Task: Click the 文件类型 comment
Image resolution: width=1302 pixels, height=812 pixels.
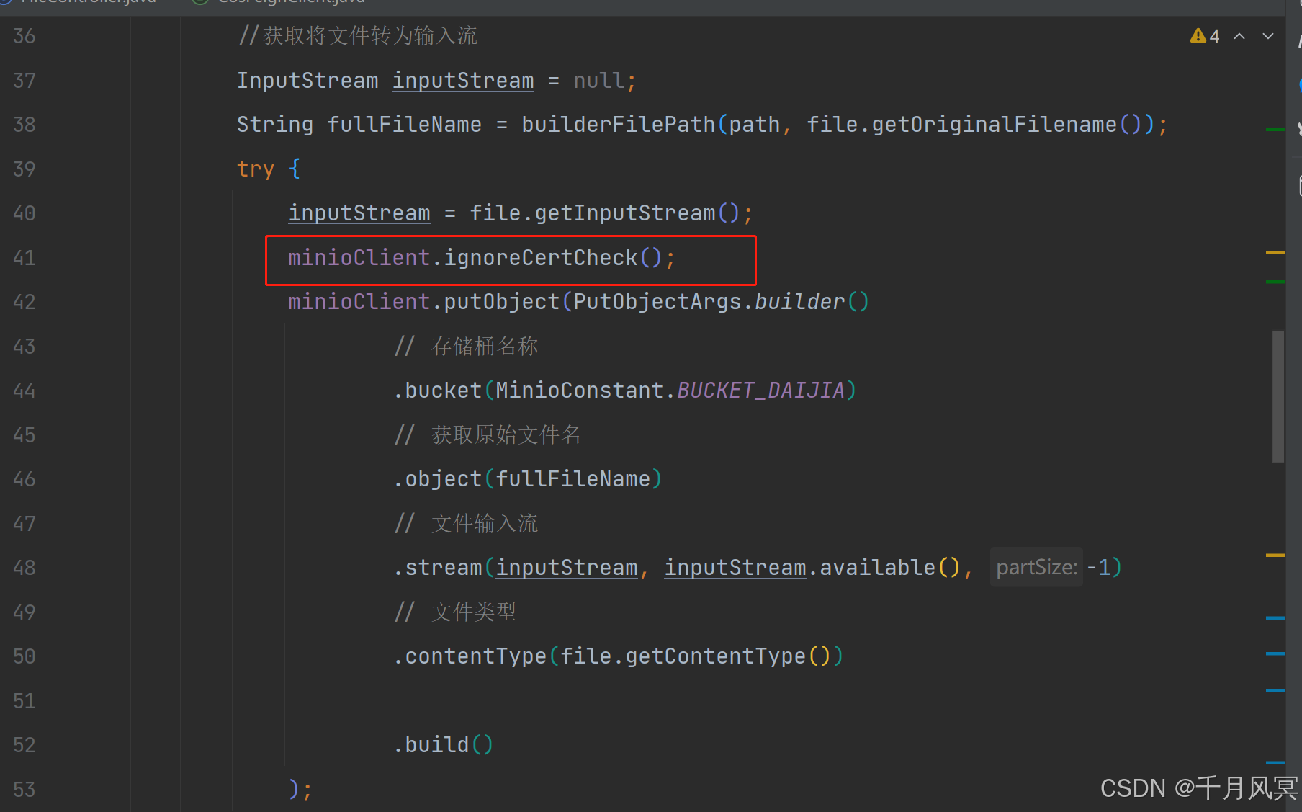Action: [x=455, y=612]
